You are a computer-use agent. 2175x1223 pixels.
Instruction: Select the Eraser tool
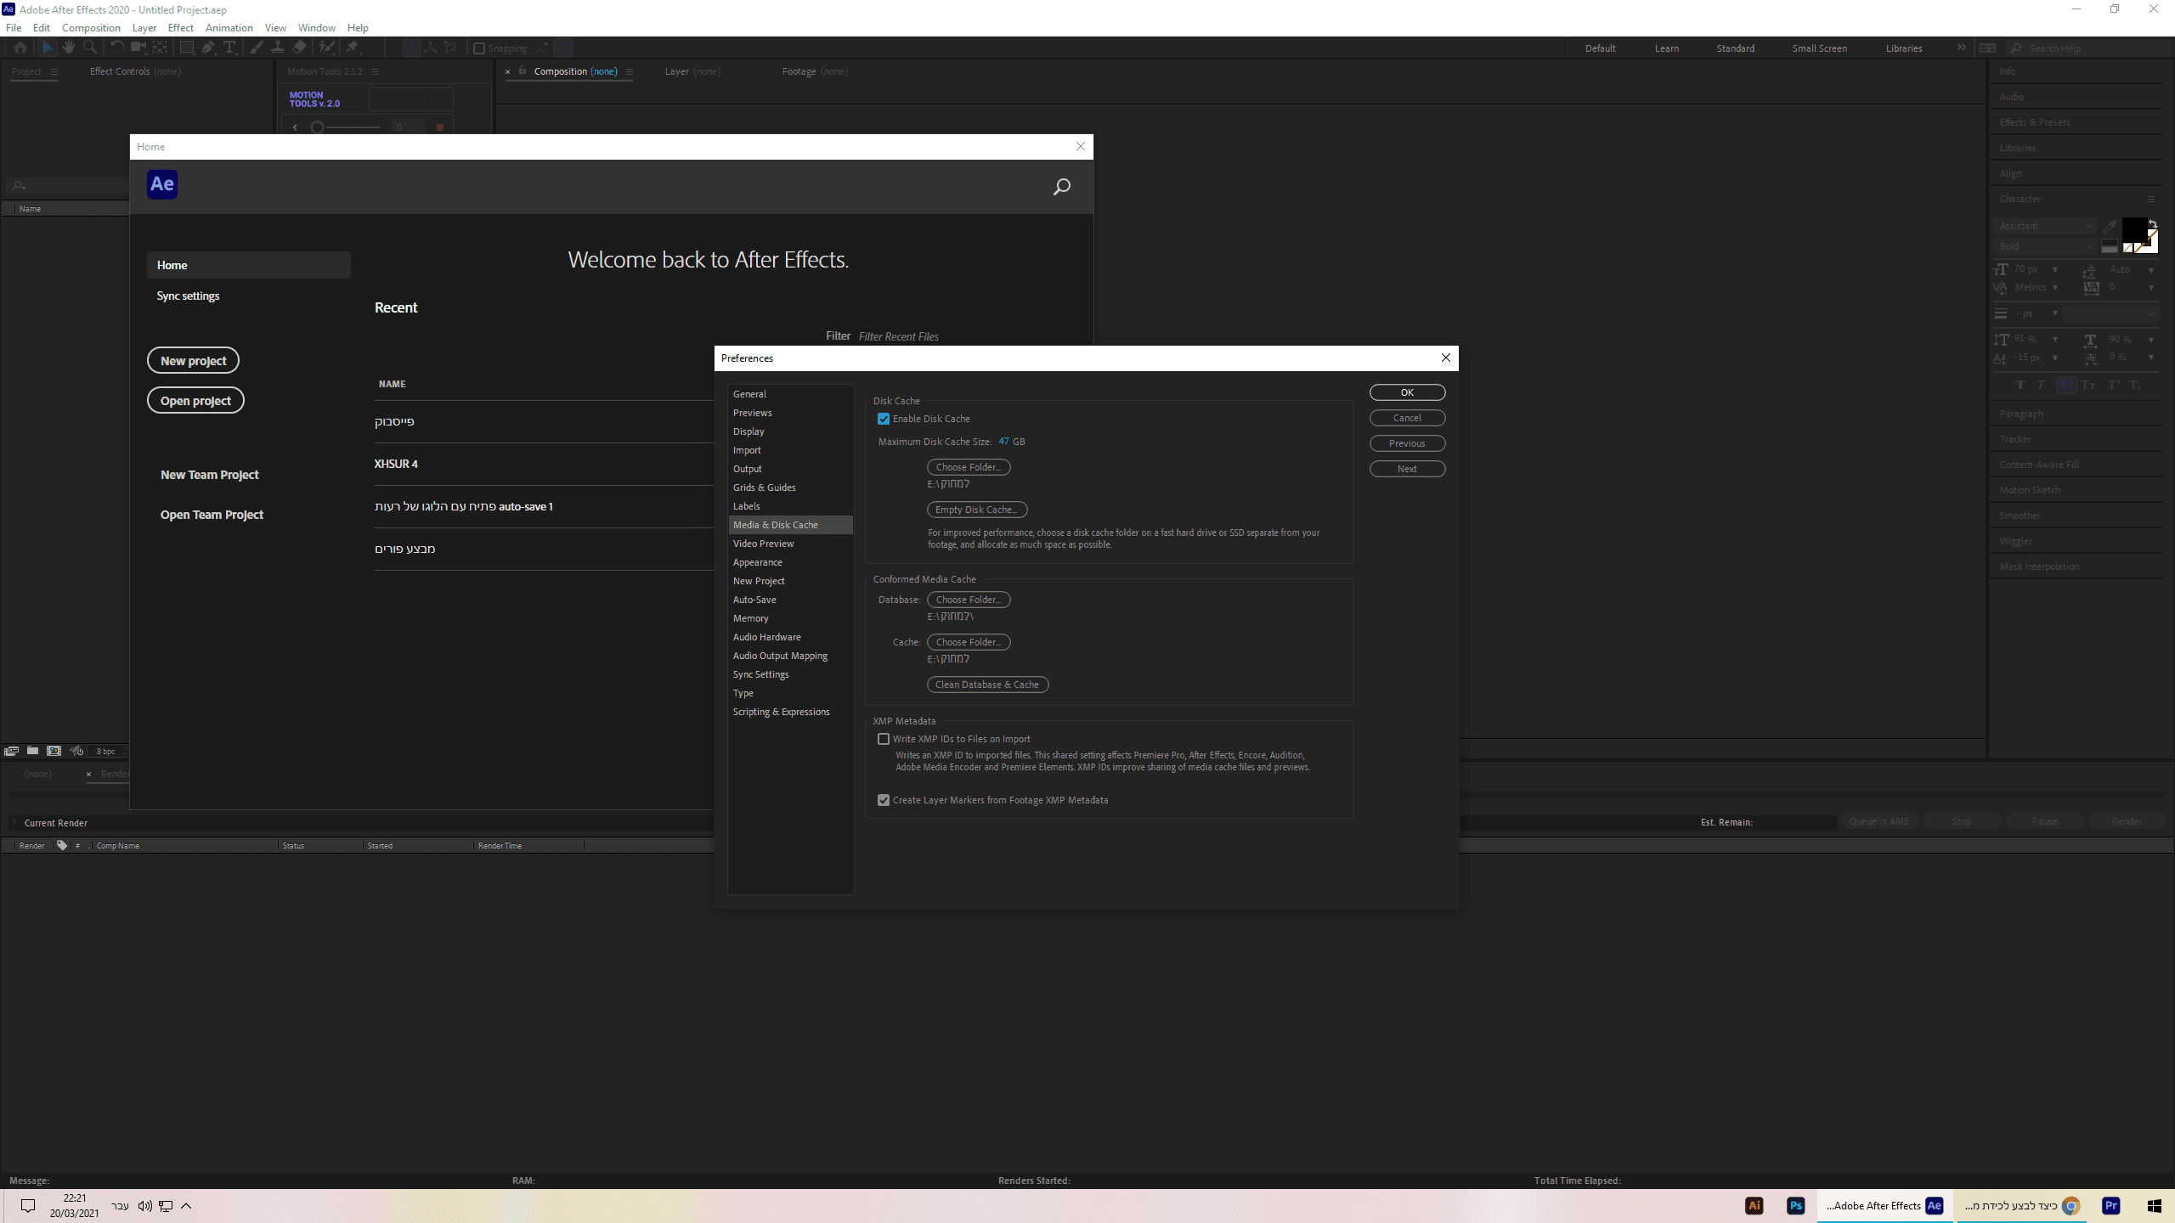coord(299,48)
